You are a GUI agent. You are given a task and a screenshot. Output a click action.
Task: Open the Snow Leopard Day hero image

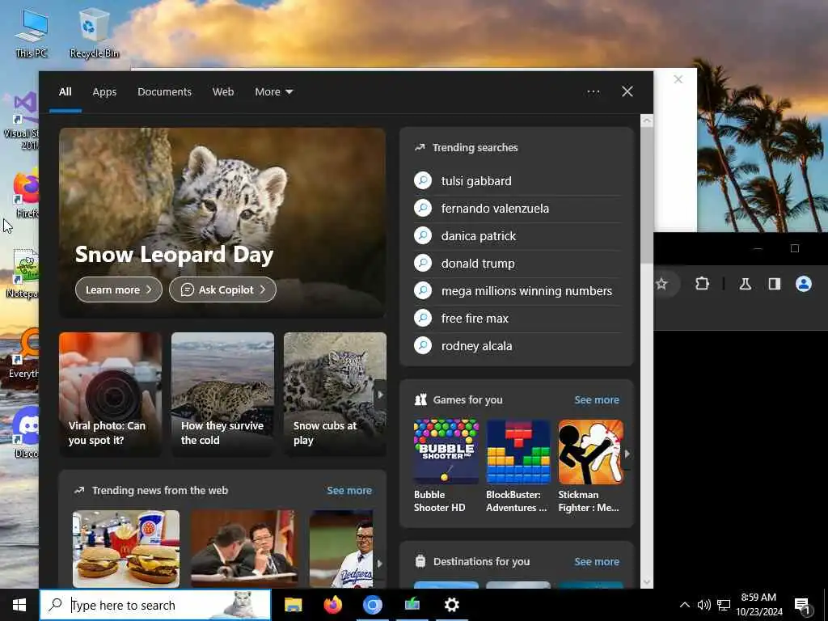pos(222,222)
